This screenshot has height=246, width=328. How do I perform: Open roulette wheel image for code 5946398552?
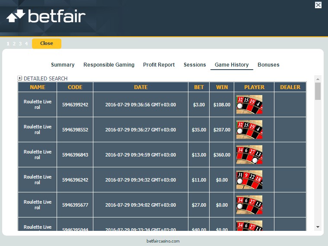click(x=249, y=130)
